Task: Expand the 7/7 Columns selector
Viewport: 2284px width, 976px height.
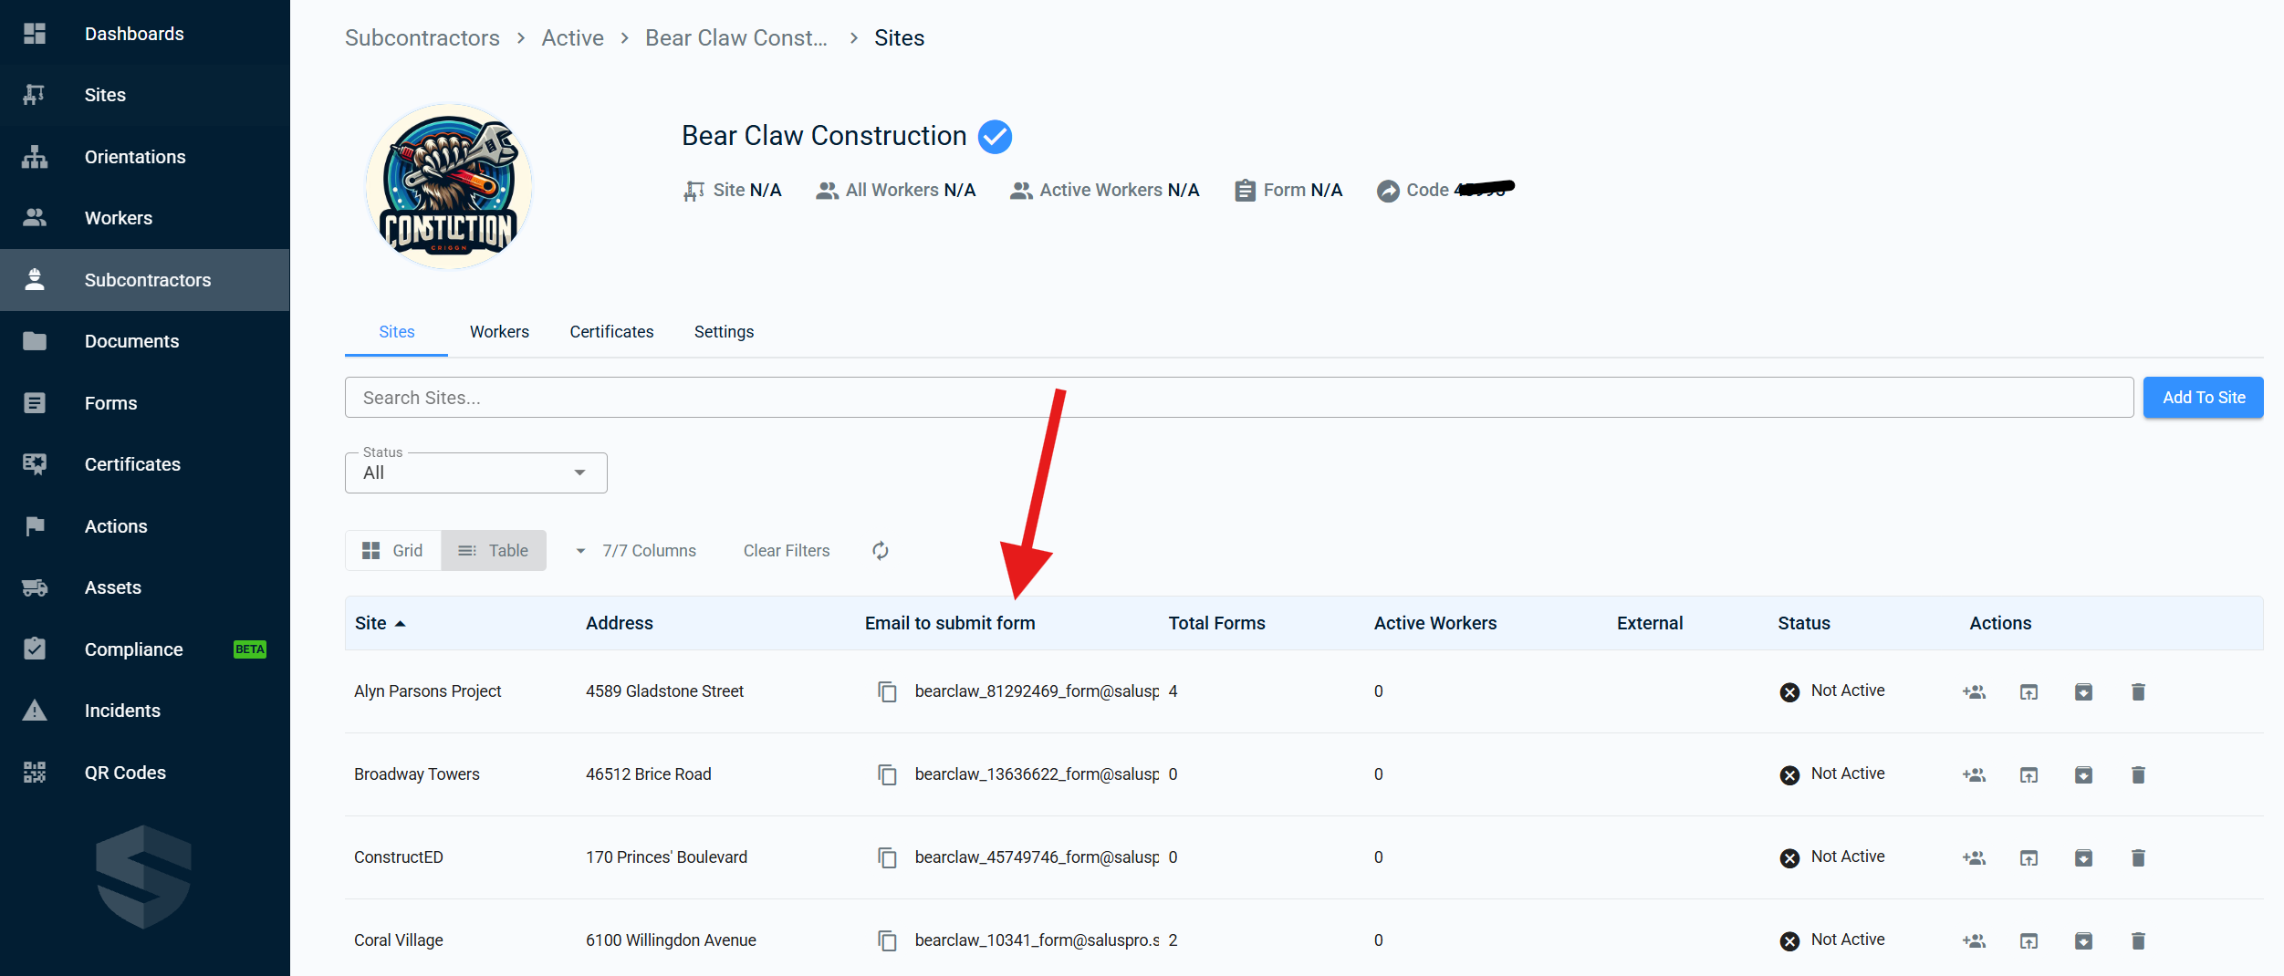Action: pos(636,550)
